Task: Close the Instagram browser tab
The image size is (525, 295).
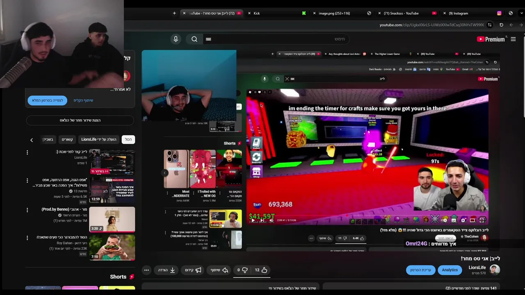Action: pyautogui.click(x=445, y=13)
